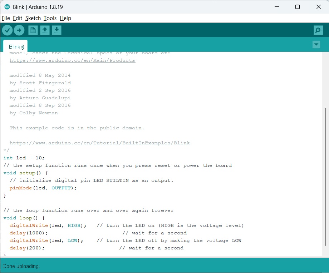The height and width of the screenshot is (273, 329).
Task: Click the Verify checkmark button
Action: click(x=8, y=30)
